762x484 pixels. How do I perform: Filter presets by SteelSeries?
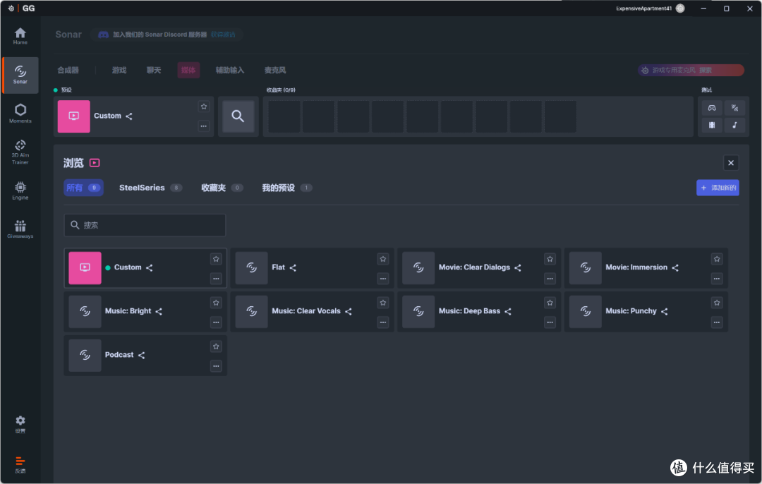(151, 188)
